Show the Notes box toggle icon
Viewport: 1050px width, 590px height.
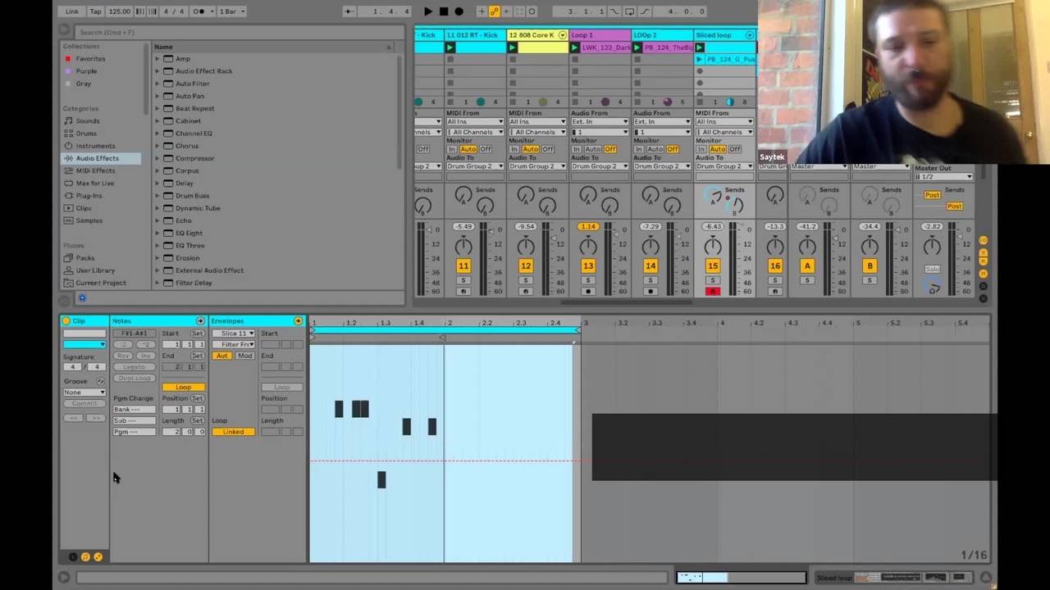(x=199, y=320)
